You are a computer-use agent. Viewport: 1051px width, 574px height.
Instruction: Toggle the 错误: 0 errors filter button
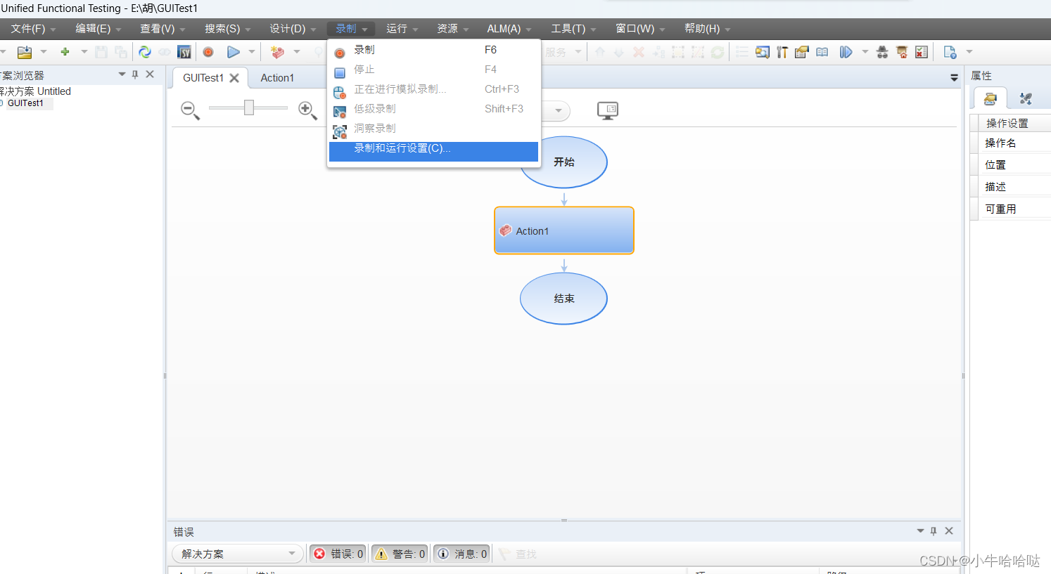click(x=337, y=554)
